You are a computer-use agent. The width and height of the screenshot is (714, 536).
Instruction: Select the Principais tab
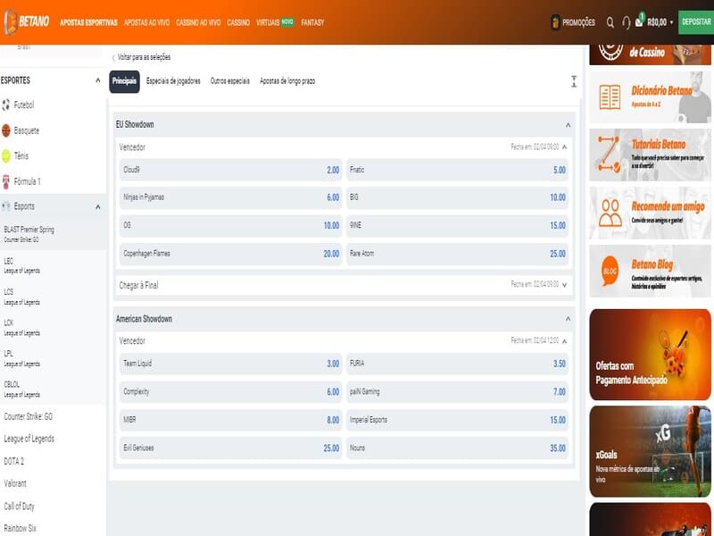tap(124, 81)
